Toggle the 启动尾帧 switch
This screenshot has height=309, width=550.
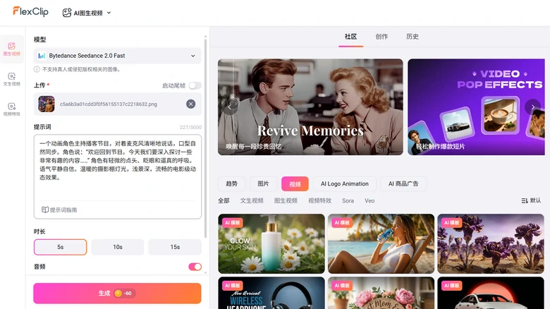click(x=194, y=85)
